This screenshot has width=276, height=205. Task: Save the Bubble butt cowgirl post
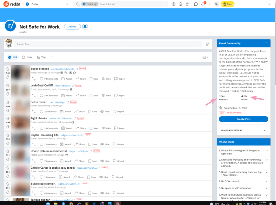pos(93,193)
